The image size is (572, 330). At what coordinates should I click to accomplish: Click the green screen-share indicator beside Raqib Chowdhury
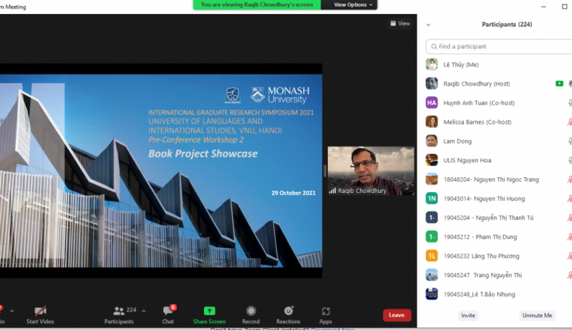click(x=559, y=84)
